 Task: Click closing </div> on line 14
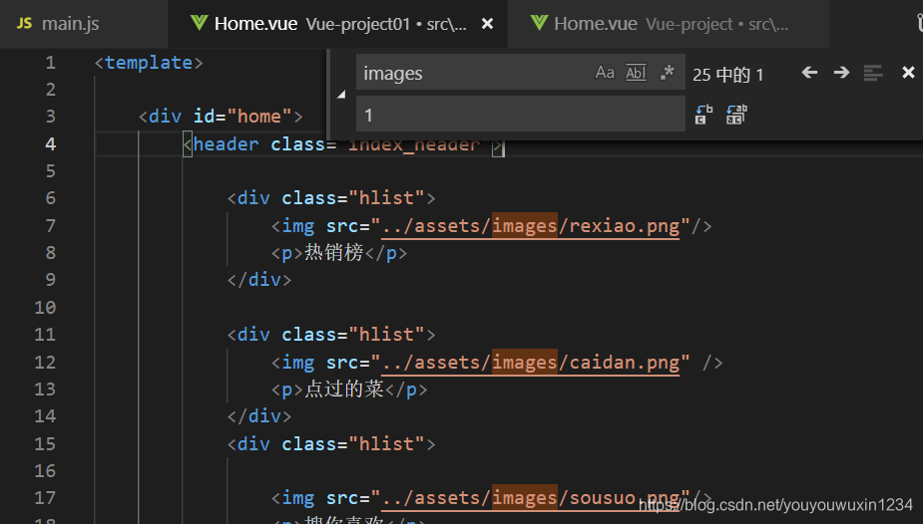(x=259, y=415)
